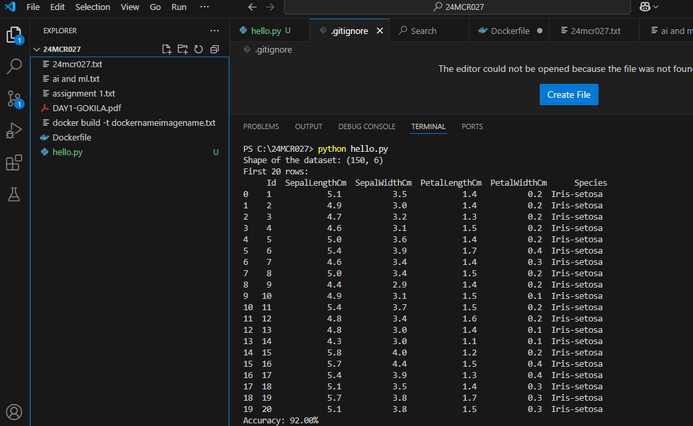Click the 'Accuracy: 92.00%' terminal line
The height and width of the screenshot is (426, 693).
pos(281,420)
